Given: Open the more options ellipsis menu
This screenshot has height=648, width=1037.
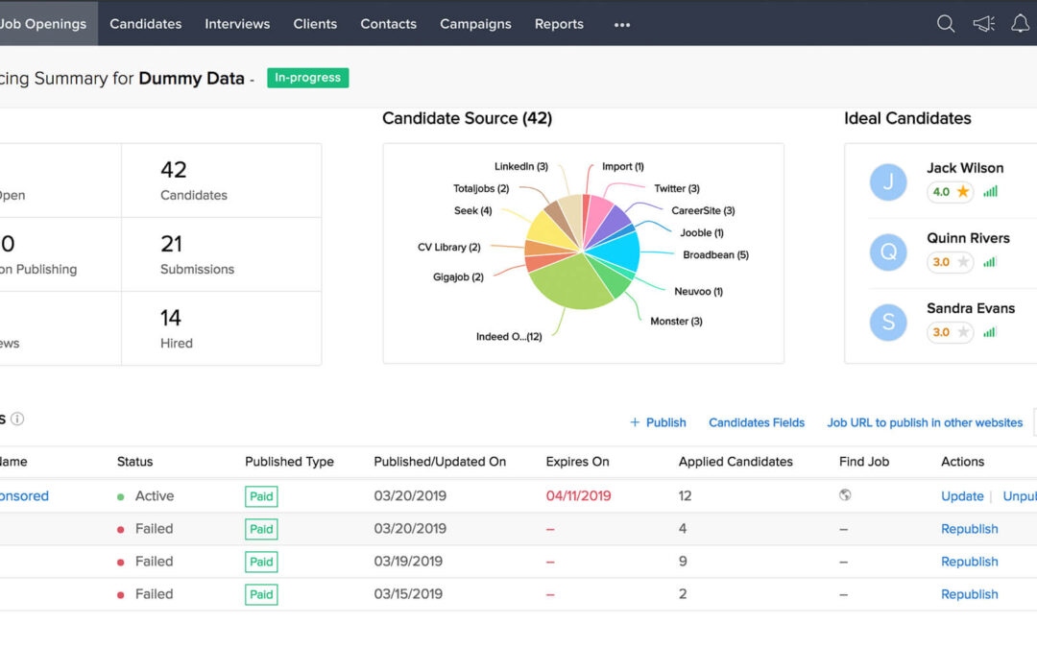Looking at the screenshot, I should (621, 25).
